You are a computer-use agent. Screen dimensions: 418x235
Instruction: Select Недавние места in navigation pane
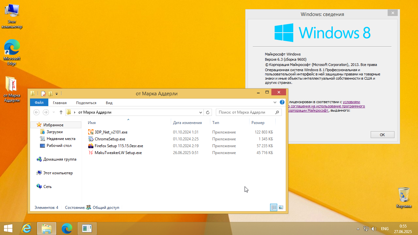click(61, 139)
